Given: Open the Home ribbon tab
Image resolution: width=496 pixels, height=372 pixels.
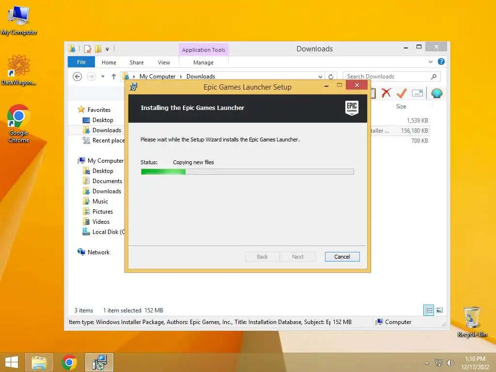Looking at the screenshot, I should point(109,62).
